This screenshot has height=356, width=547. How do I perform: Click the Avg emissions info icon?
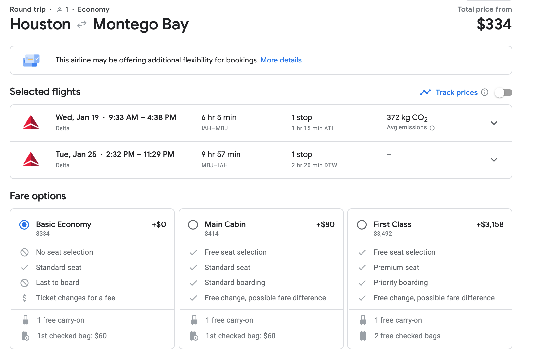coord(432,128)
